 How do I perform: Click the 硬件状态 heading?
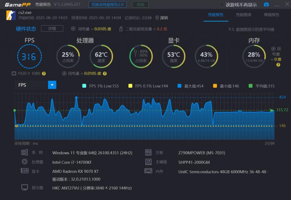pos(26,29)
